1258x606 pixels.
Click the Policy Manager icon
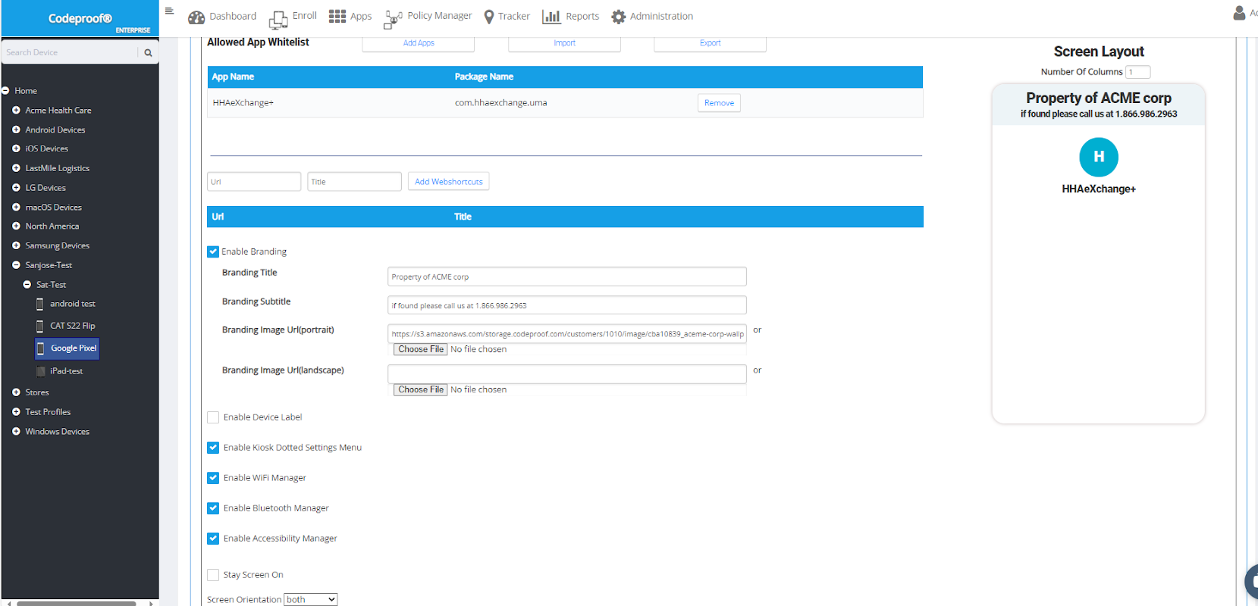[x=394, y=18]
